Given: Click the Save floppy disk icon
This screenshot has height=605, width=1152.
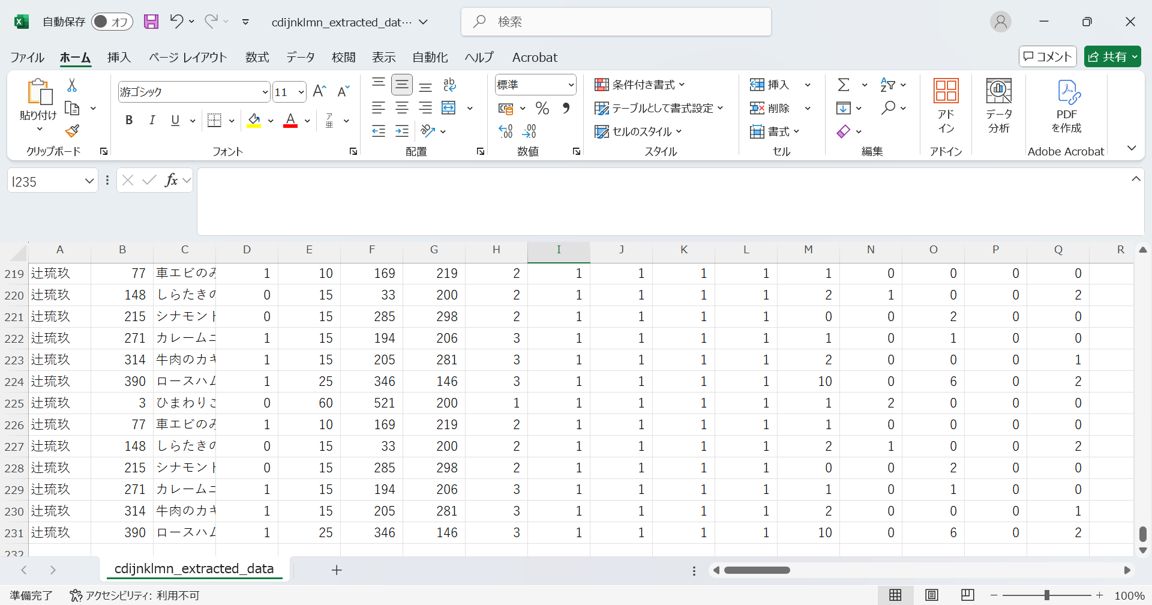Looking at the screenshot, I should pyautogui.click(x=151, y=22).
